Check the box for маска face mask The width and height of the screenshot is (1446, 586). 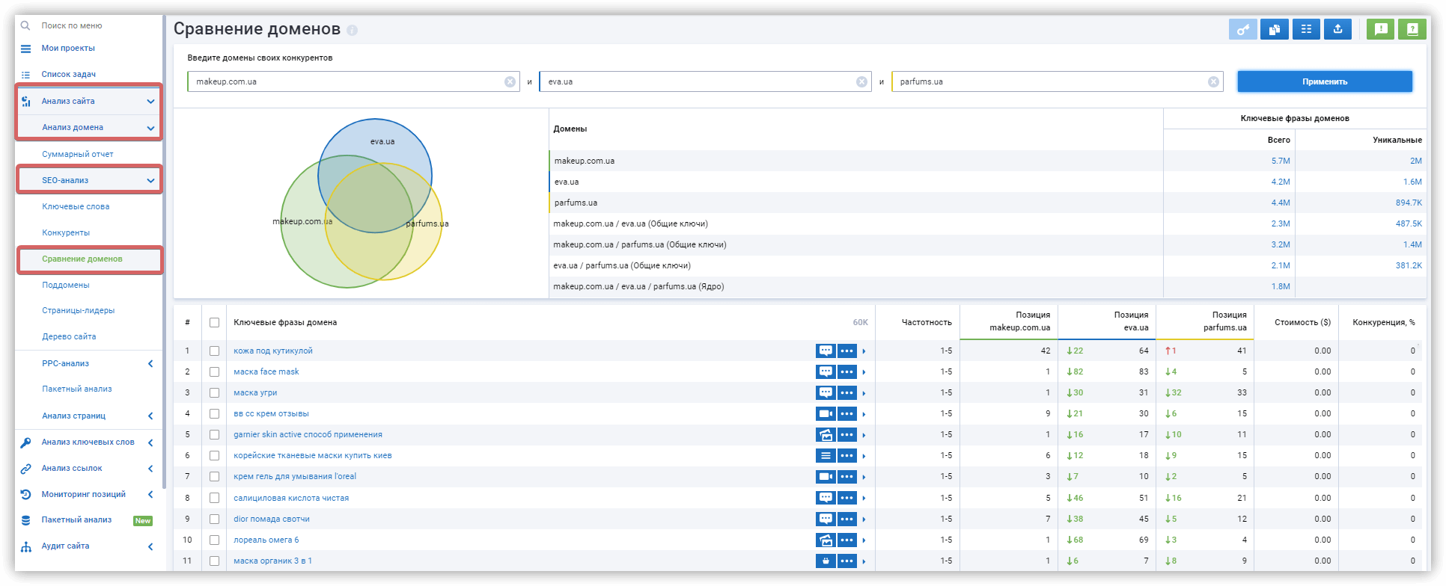click(215, 371)
